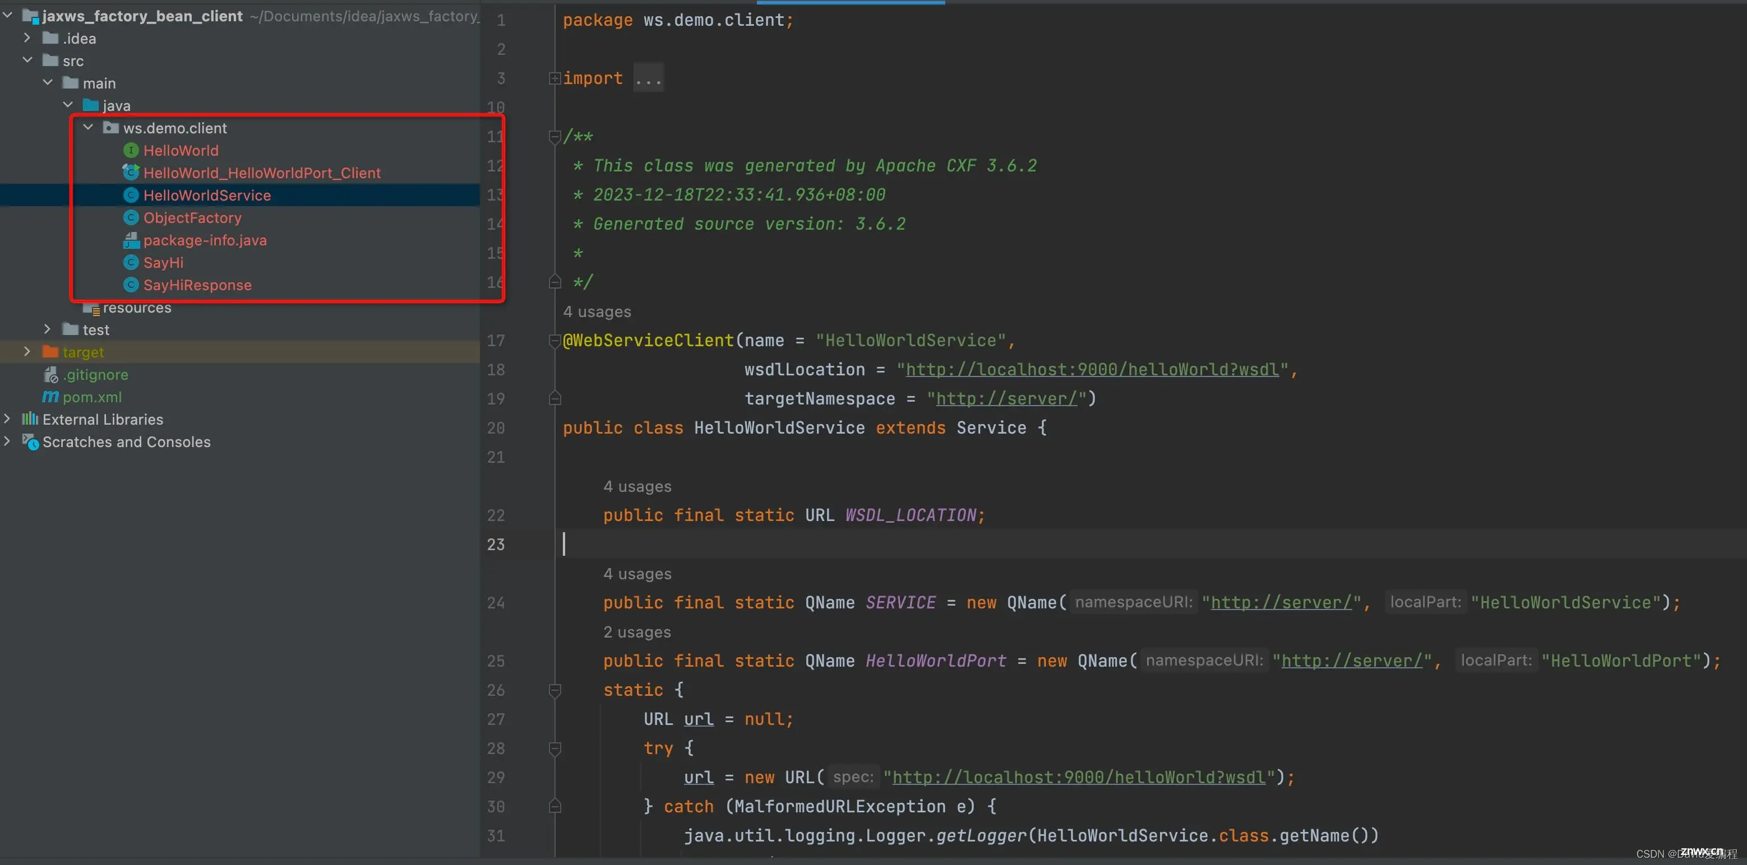
Task: Expand the .idea folder
Action: 27,38
